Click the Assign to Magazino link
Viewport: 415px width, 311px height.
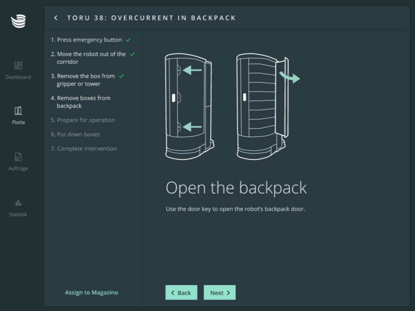click(92, 293)
